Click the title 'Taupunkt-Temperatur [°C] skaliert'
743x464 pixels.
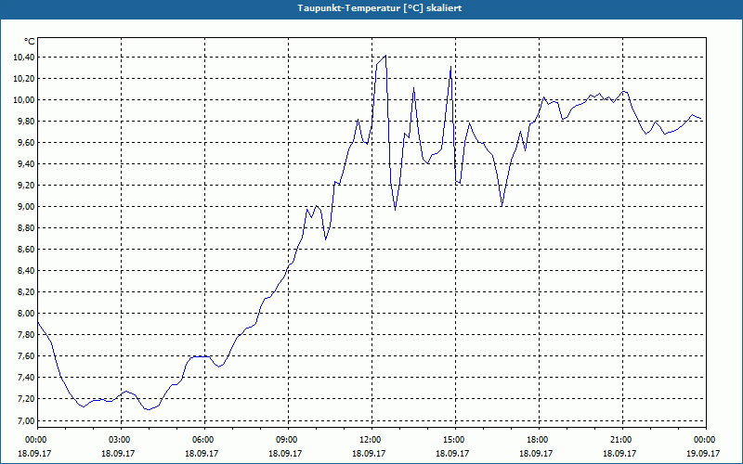click(x=380, y=8)
